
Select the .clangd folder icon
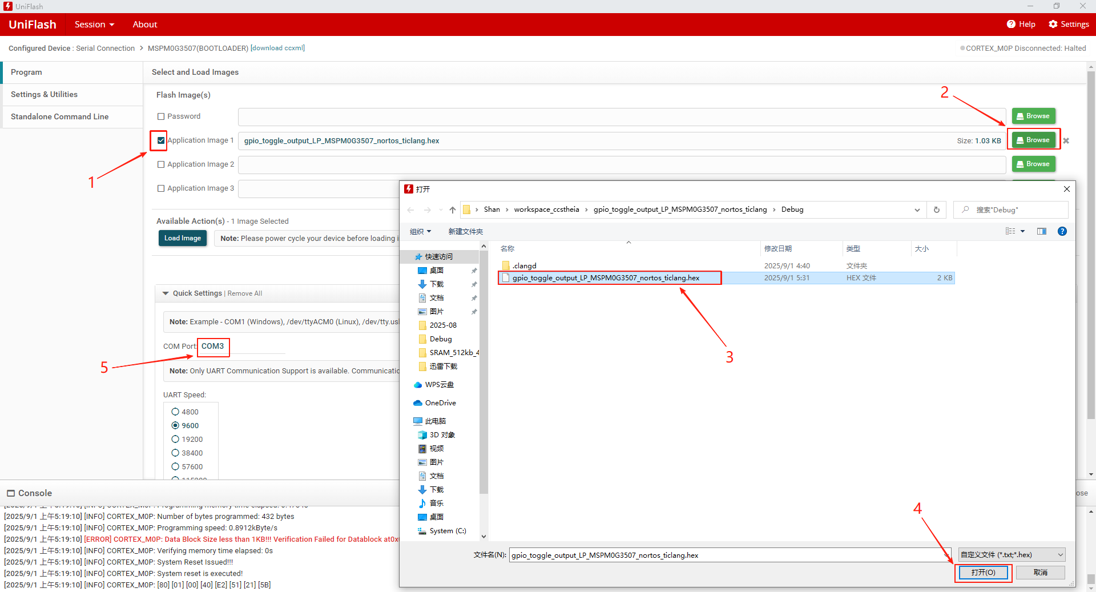pyautogui.click(x=506, y=265)
